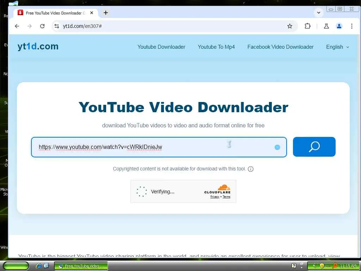Click the yt1d.com site logo
The width and height of the screenshot is (361, 271).
tap(38, 46)
